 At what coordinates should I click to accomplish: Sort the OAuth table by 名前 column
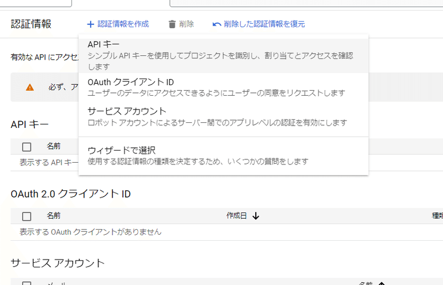(54, 216)
